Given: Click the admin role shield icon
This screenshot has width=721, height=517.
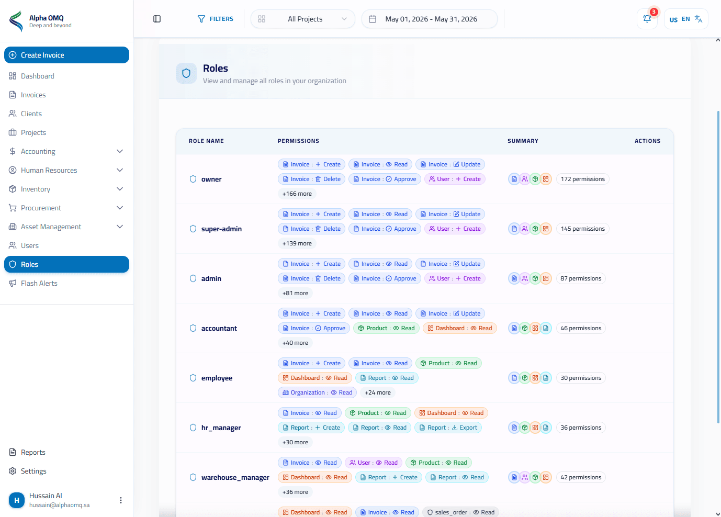Looking at the screenshot, I should 193,278.
